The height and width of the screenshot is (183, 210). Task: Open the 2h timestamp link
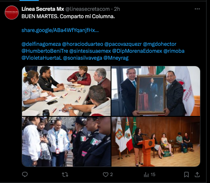(117, 9)
